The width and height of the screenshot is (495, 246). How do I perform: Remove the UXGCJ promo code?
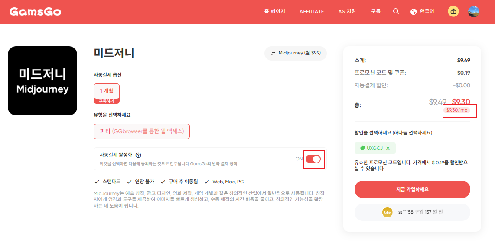(x=388, y=148)
